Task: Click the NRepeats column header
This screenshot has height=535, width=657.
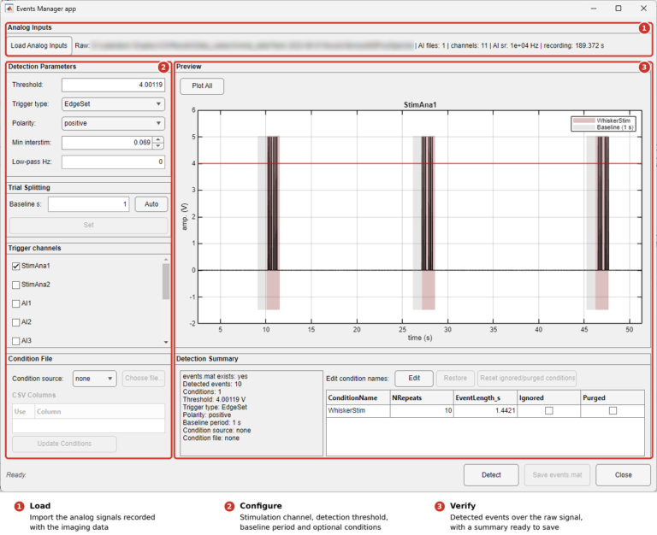Action: pyautogui.click(x=422, y=397)
